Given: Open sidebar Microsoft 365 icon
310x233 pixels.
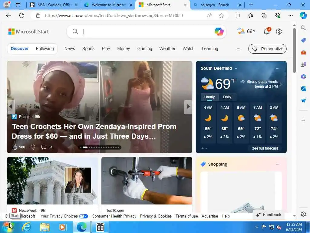Looking at the screenshot, I should (303, 76).
